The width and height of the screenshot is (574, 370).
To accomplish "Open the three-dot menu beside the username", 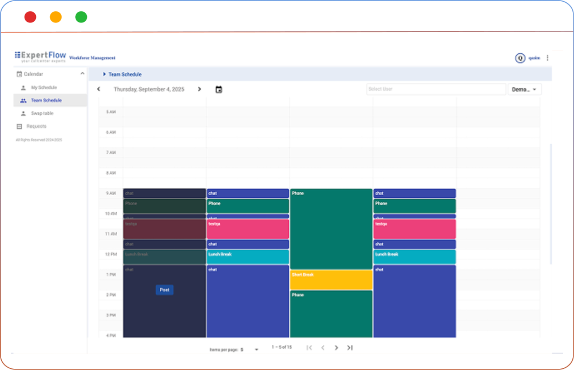I will point(548,58).
